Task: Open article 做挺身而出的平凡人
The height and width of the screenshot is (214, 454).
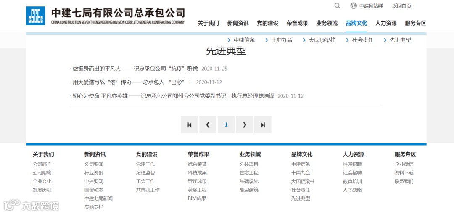Action: pyautogui.click(x=135, y=69)
